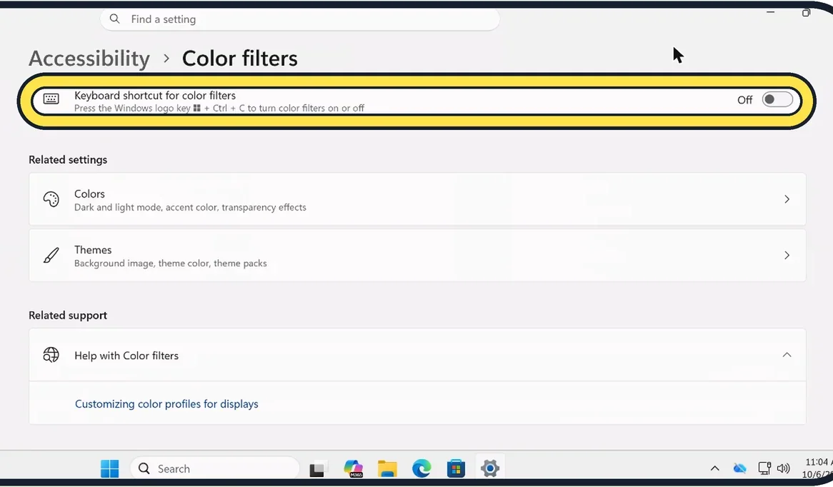Toggle keyboard shortcut for color filters switch
Viewport: 833px width, 487px height.
point(777,99)
